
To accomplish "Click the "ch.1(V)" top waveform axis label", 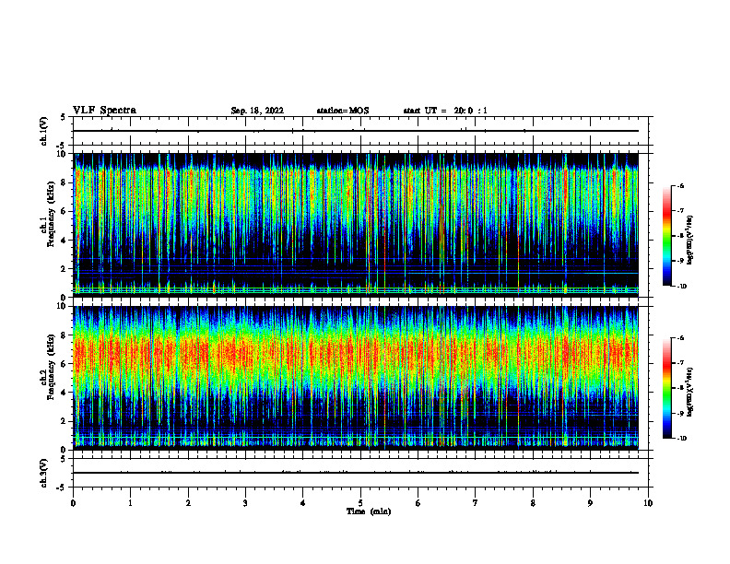I will pos(43,131).
